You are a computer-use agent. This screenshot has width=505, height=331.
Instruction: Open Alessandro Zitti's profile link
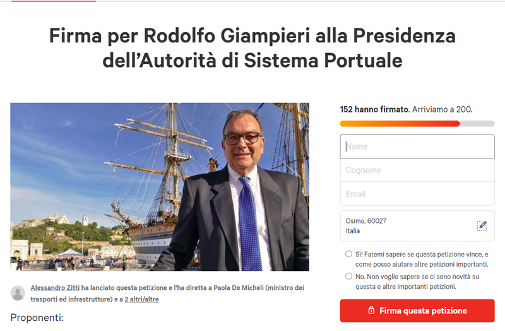click(x=55, y=287)
